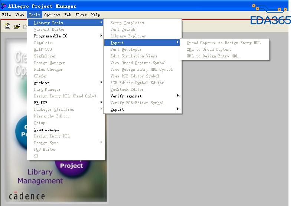The image size is (297, 206).
Task: Expand the Import submenu
Action: click(143, 43)
